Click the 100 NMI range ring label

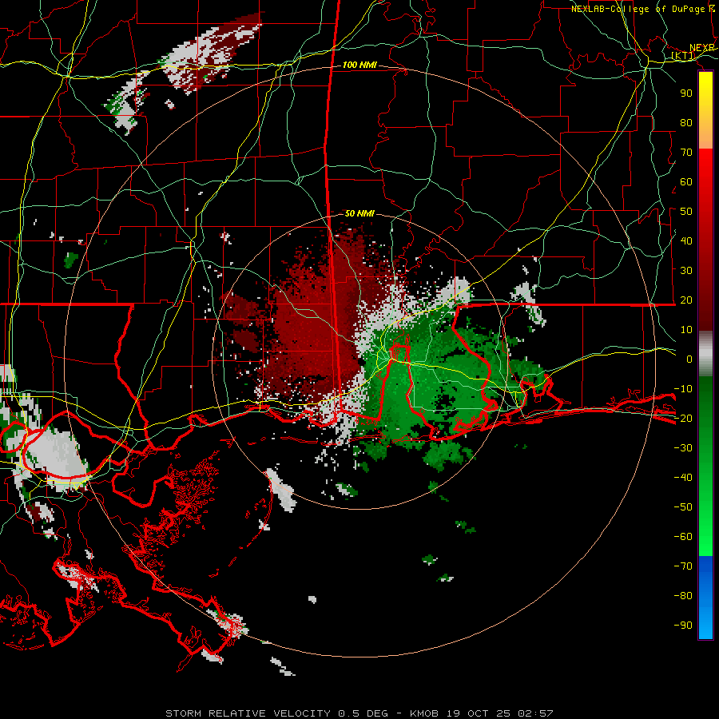359,66
